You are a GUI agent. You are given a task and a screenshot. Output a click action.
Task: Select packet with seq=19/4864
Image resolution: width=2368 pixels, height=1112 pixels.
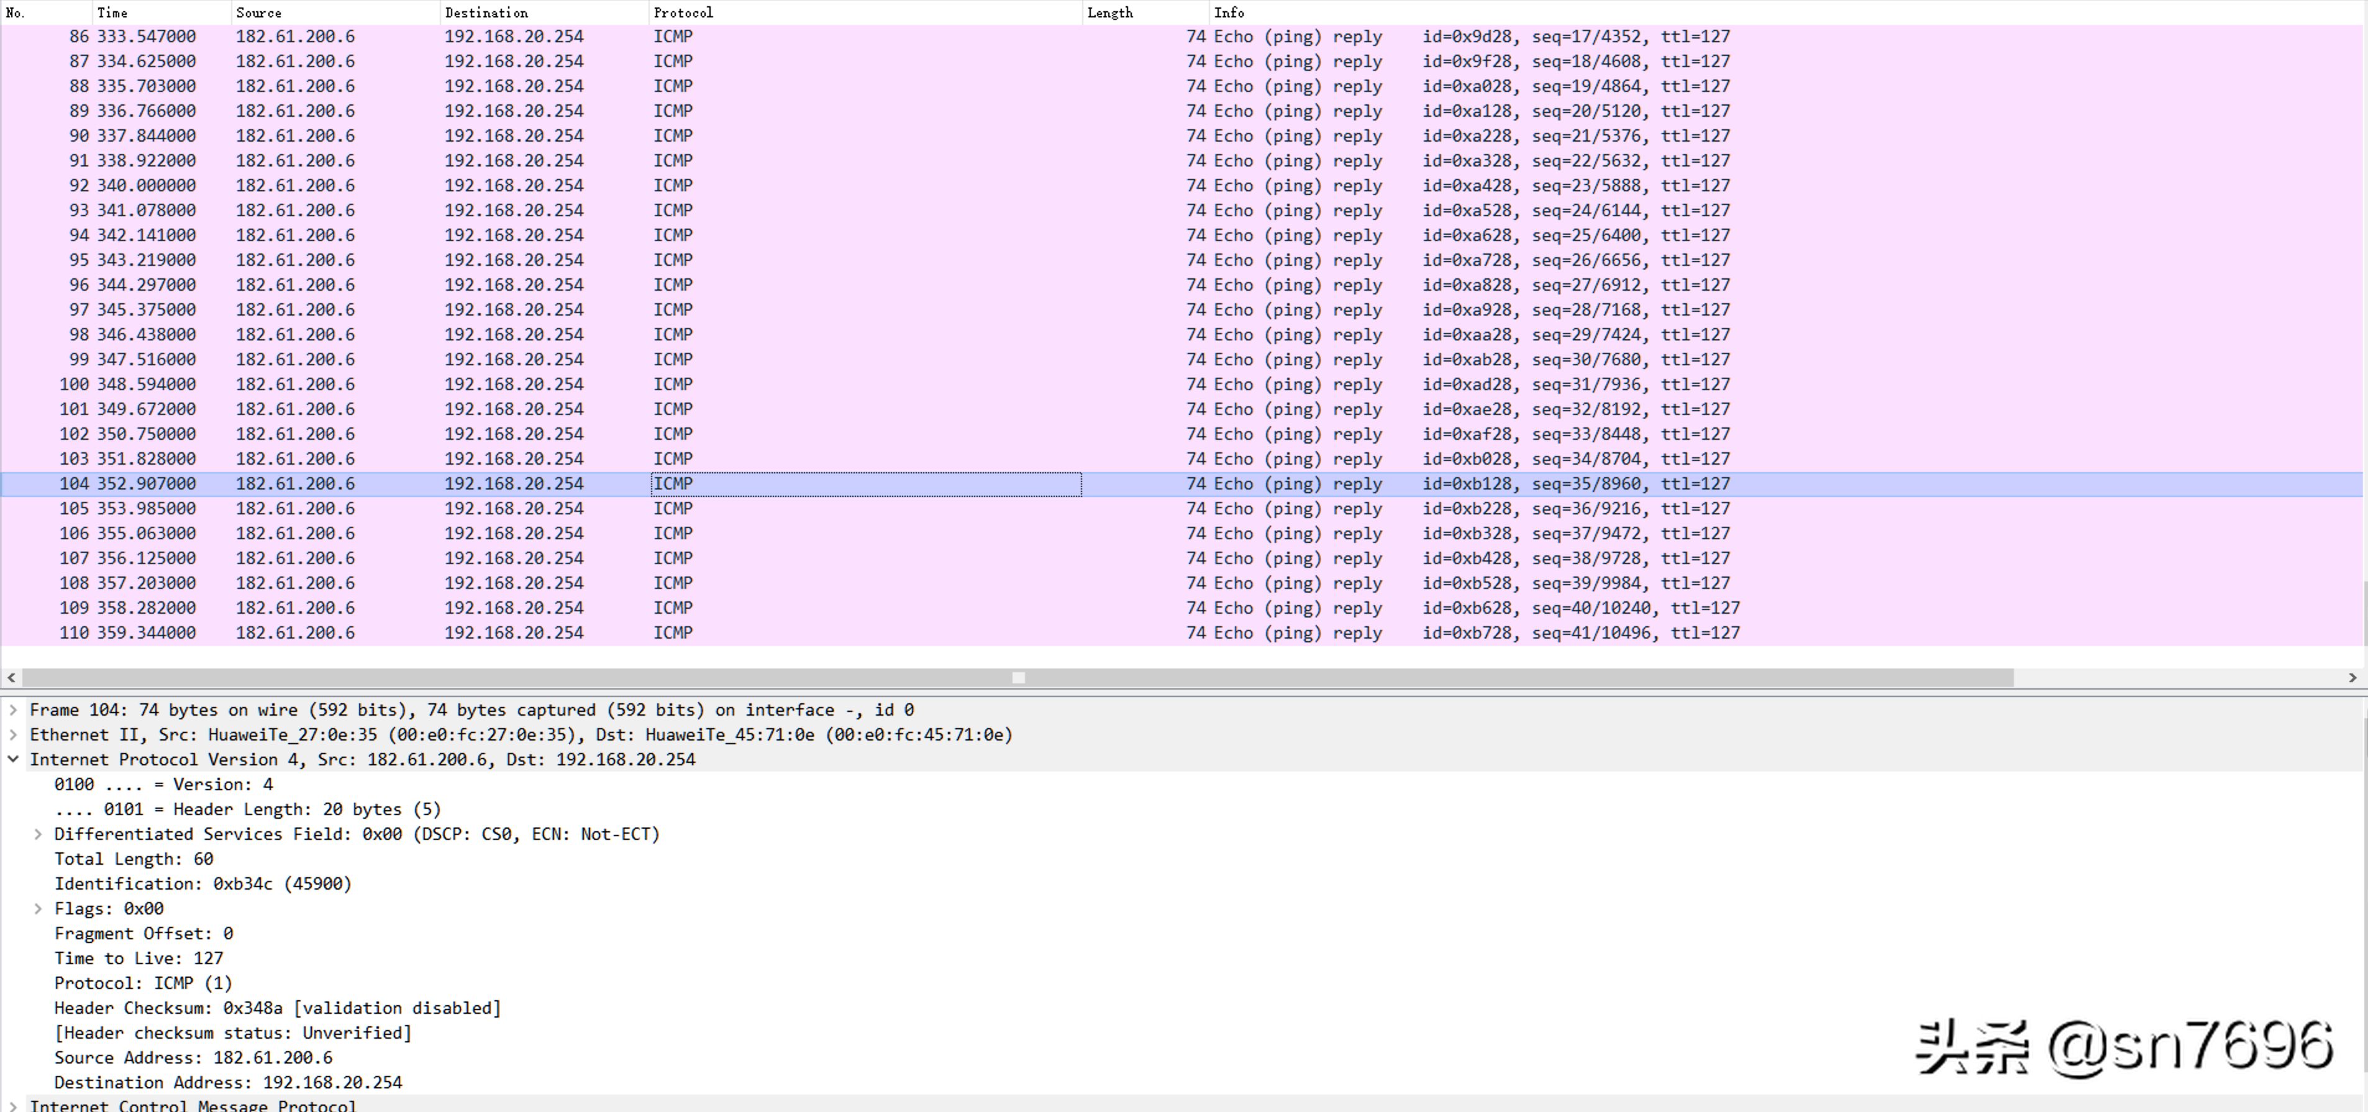[1182, 86]
